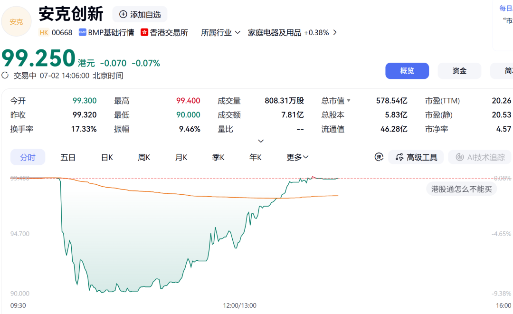Switch to the 五日 tab

68,157
